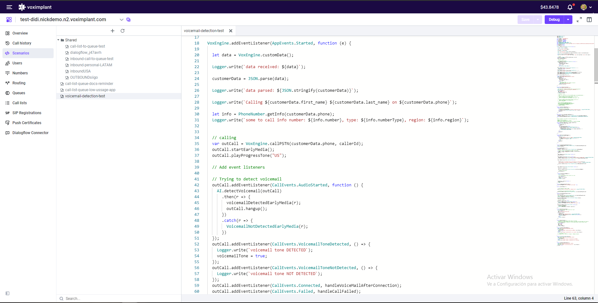Click the Users people icon
Viewport: 598px width, 303px height.
(7, 63)
